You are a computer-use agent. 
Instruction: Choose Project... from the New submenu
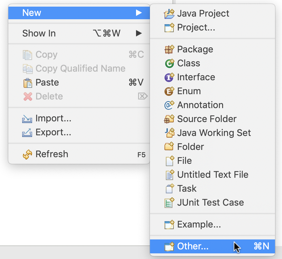tap(196, 27)
